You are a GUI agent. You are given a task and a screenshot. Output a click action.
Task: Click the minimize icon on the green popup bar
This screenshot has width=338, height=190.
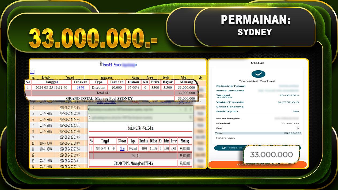click(x=180, y=110)
